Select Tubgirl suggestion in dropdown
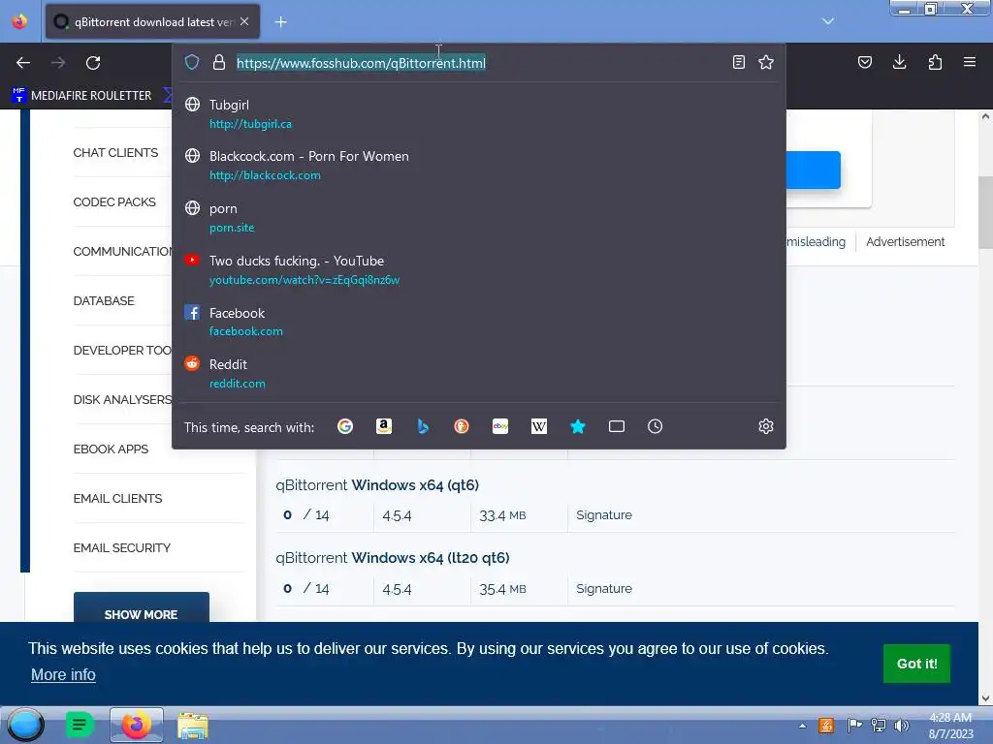Image resolution: width=993 pixels, height=744 pixels. (479, 114)
